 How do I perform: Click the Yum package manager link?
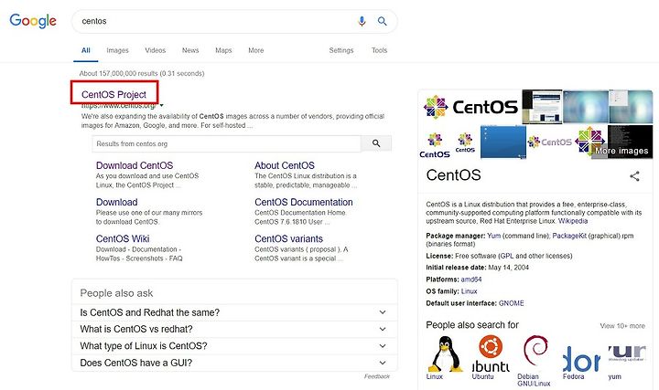point(494,236)
